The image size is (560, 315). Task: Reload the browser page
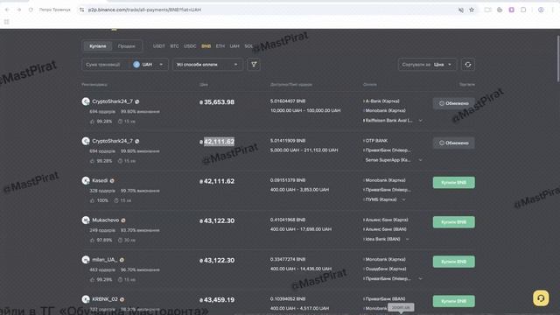pos(31,10)
